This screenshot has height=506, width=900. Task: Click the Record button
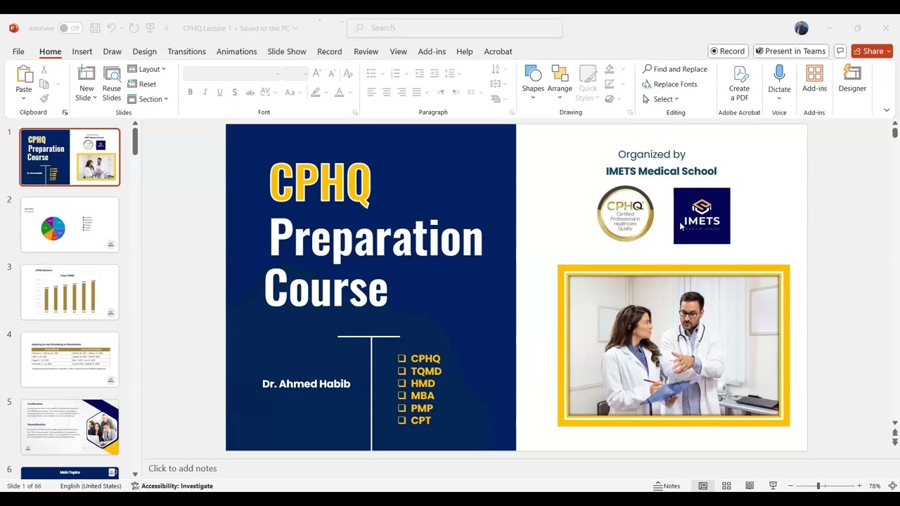tap(728, 51)
